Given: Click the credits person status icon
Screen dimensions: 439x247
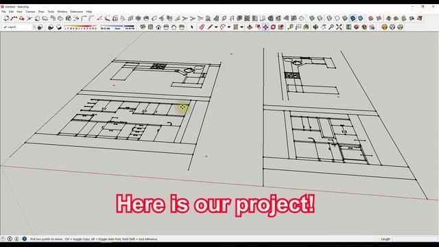Looking at the screenshot, I should (10, 239).
